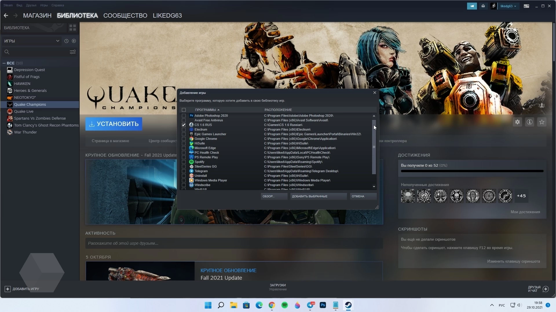Open advanced filter options icon
556x312 pixels.
[73, 52]
